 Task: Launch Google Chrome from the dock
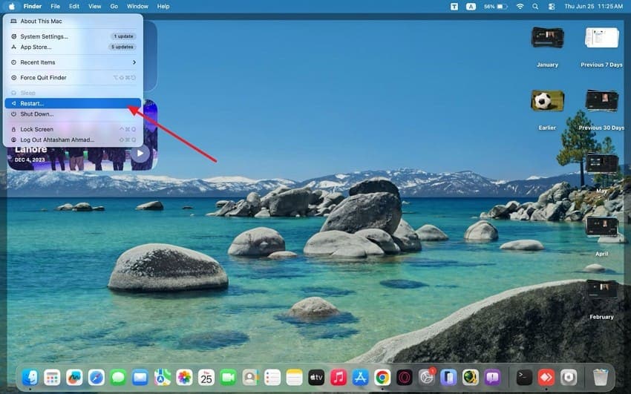click(382, 378)
